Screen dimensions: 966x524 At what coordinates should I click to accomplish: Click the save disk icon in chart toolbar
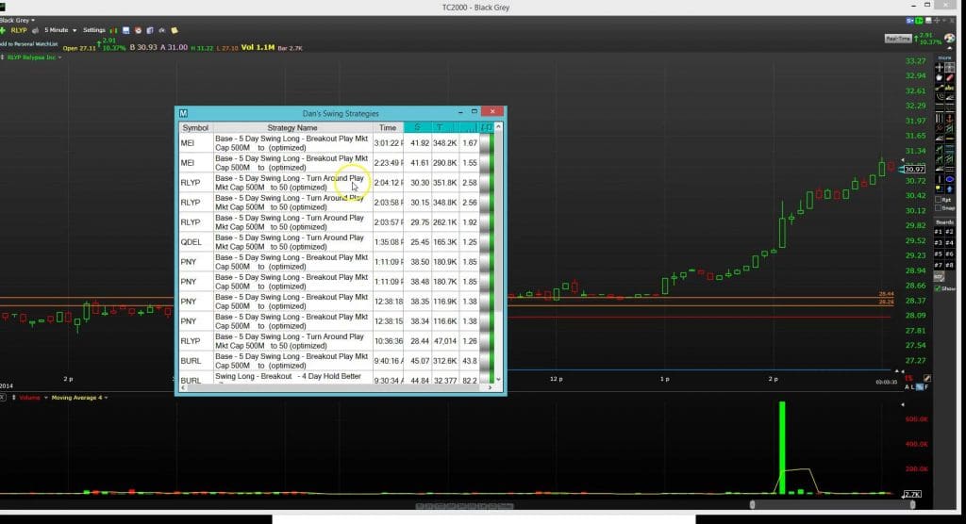[125, 30]
